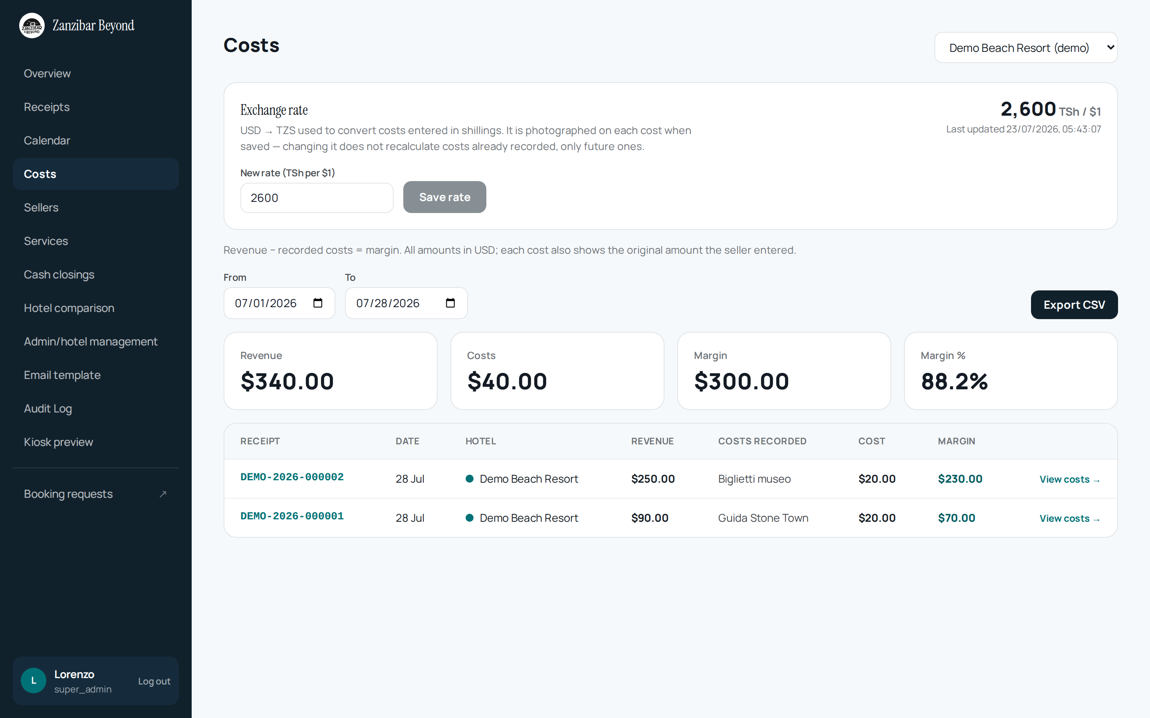The height and width of the screenshot is (718, 1150).
Task: Click the Revenue $340.00 card
Action: pos(330,371)
